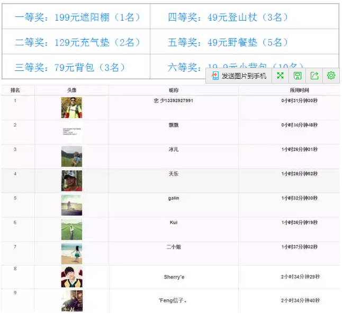This screenshot has height=321, width=342.
Task: Select the 一等奖 199元遮阳棚 prize text
Action: pos(78,17)
